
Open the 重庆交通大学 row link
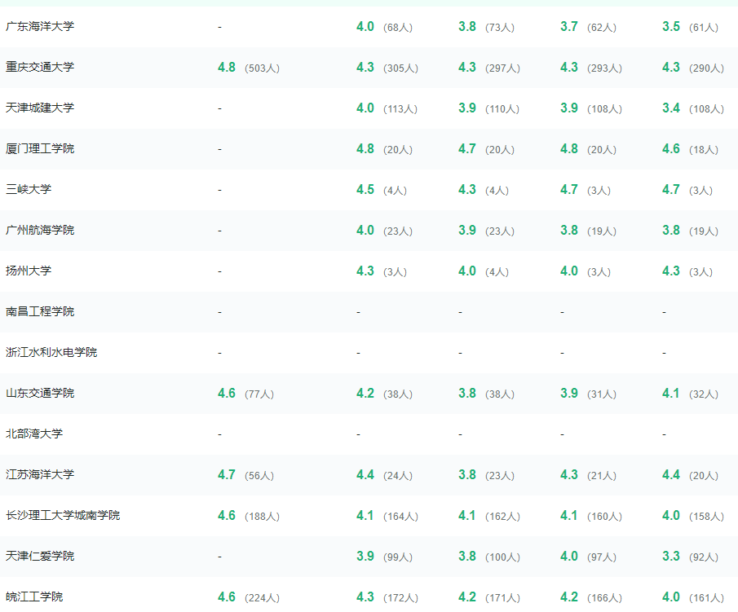point(40,68)
